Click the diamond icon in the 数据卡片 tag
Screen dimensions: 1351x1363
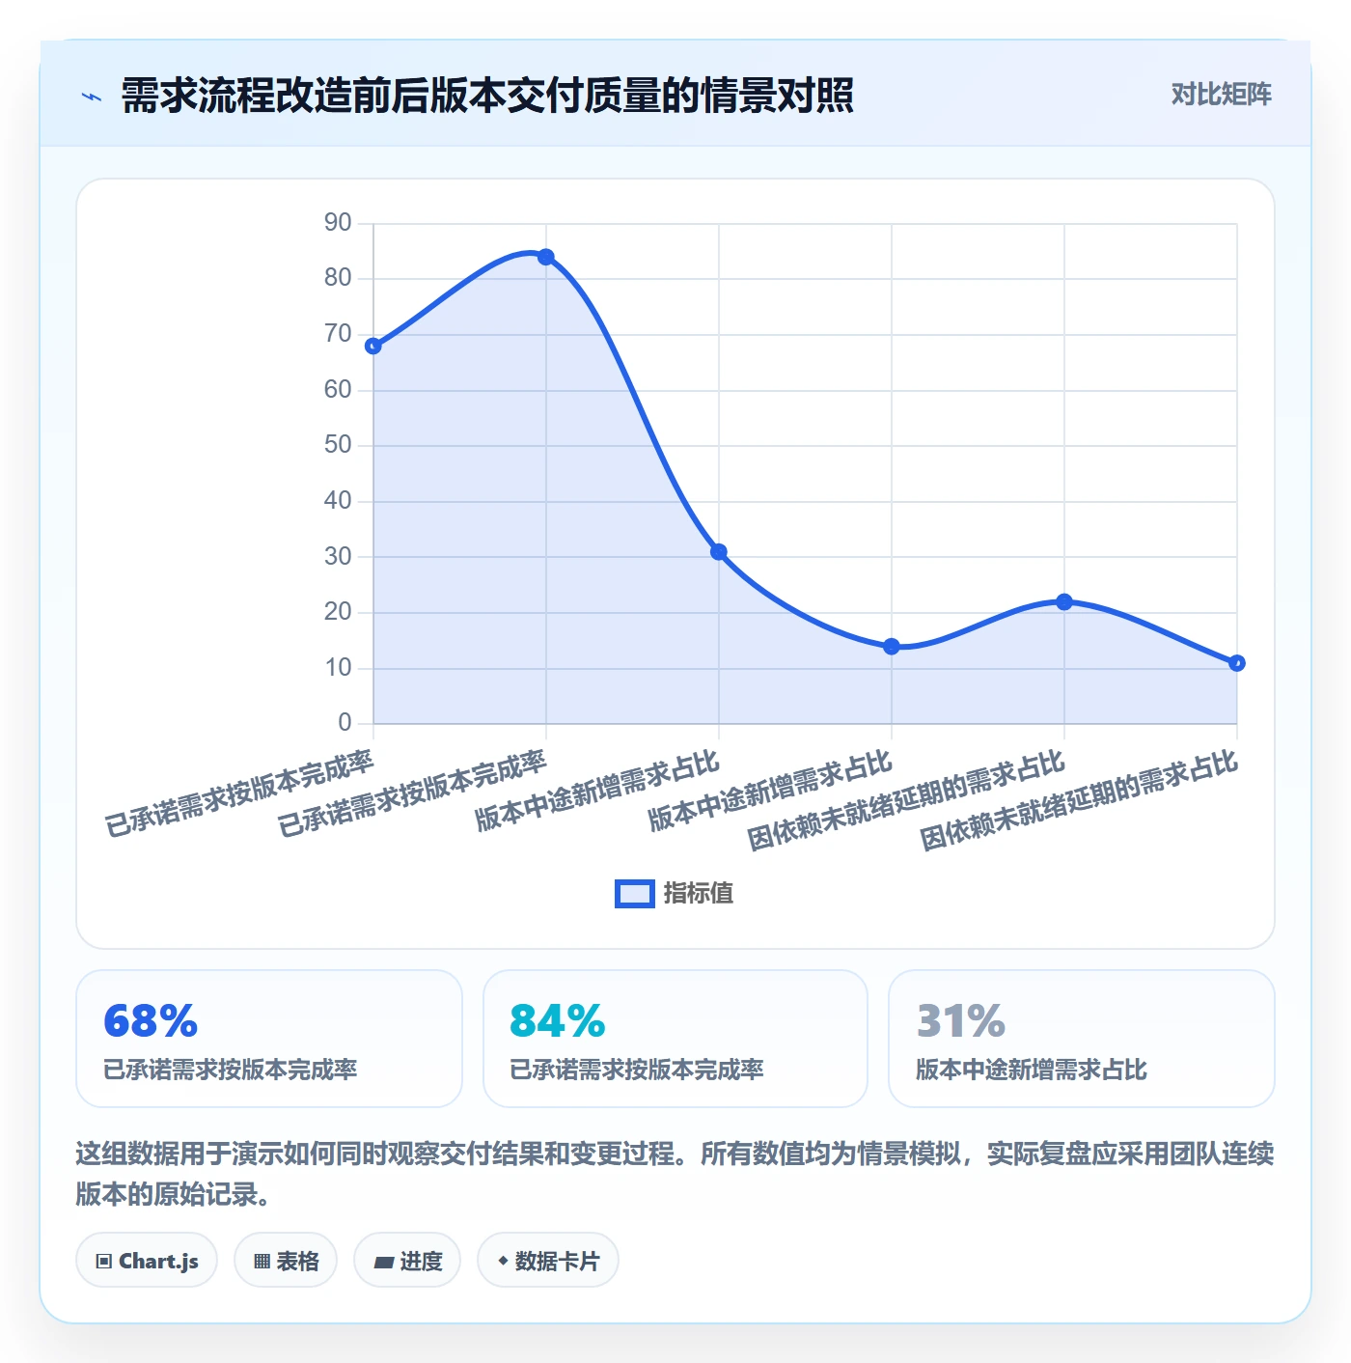coord(503,1261)
